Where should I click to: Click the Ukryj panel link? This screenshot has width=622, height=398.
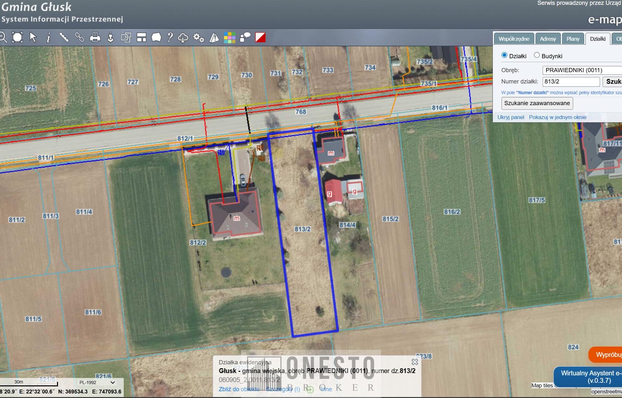[511, 117]
